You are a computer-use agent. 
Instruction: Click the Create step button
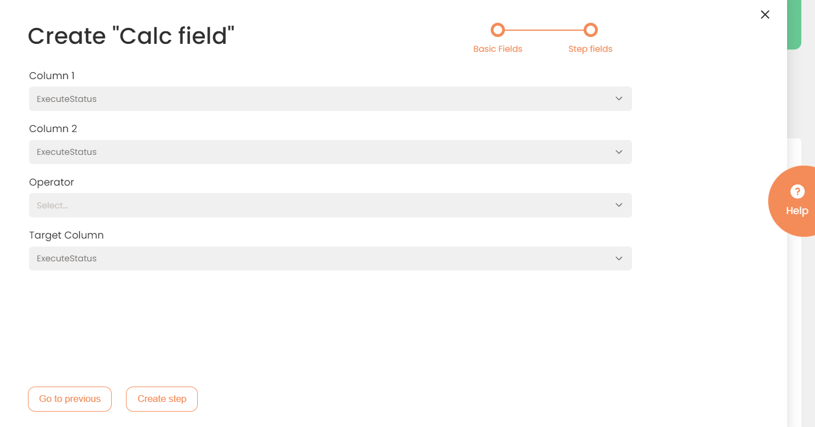pyautogui.click(x=162, y=399)
